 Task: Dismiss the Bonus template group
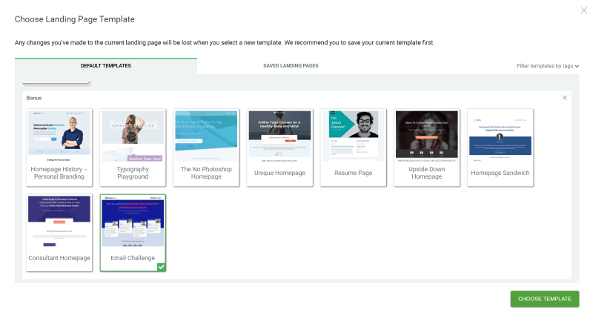coord(565,98)
